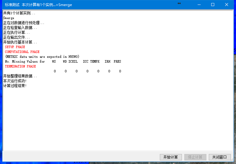This screenshot has width=236, height=164.
Task: Click the METRIC data units message line
Action: point(42,57)
